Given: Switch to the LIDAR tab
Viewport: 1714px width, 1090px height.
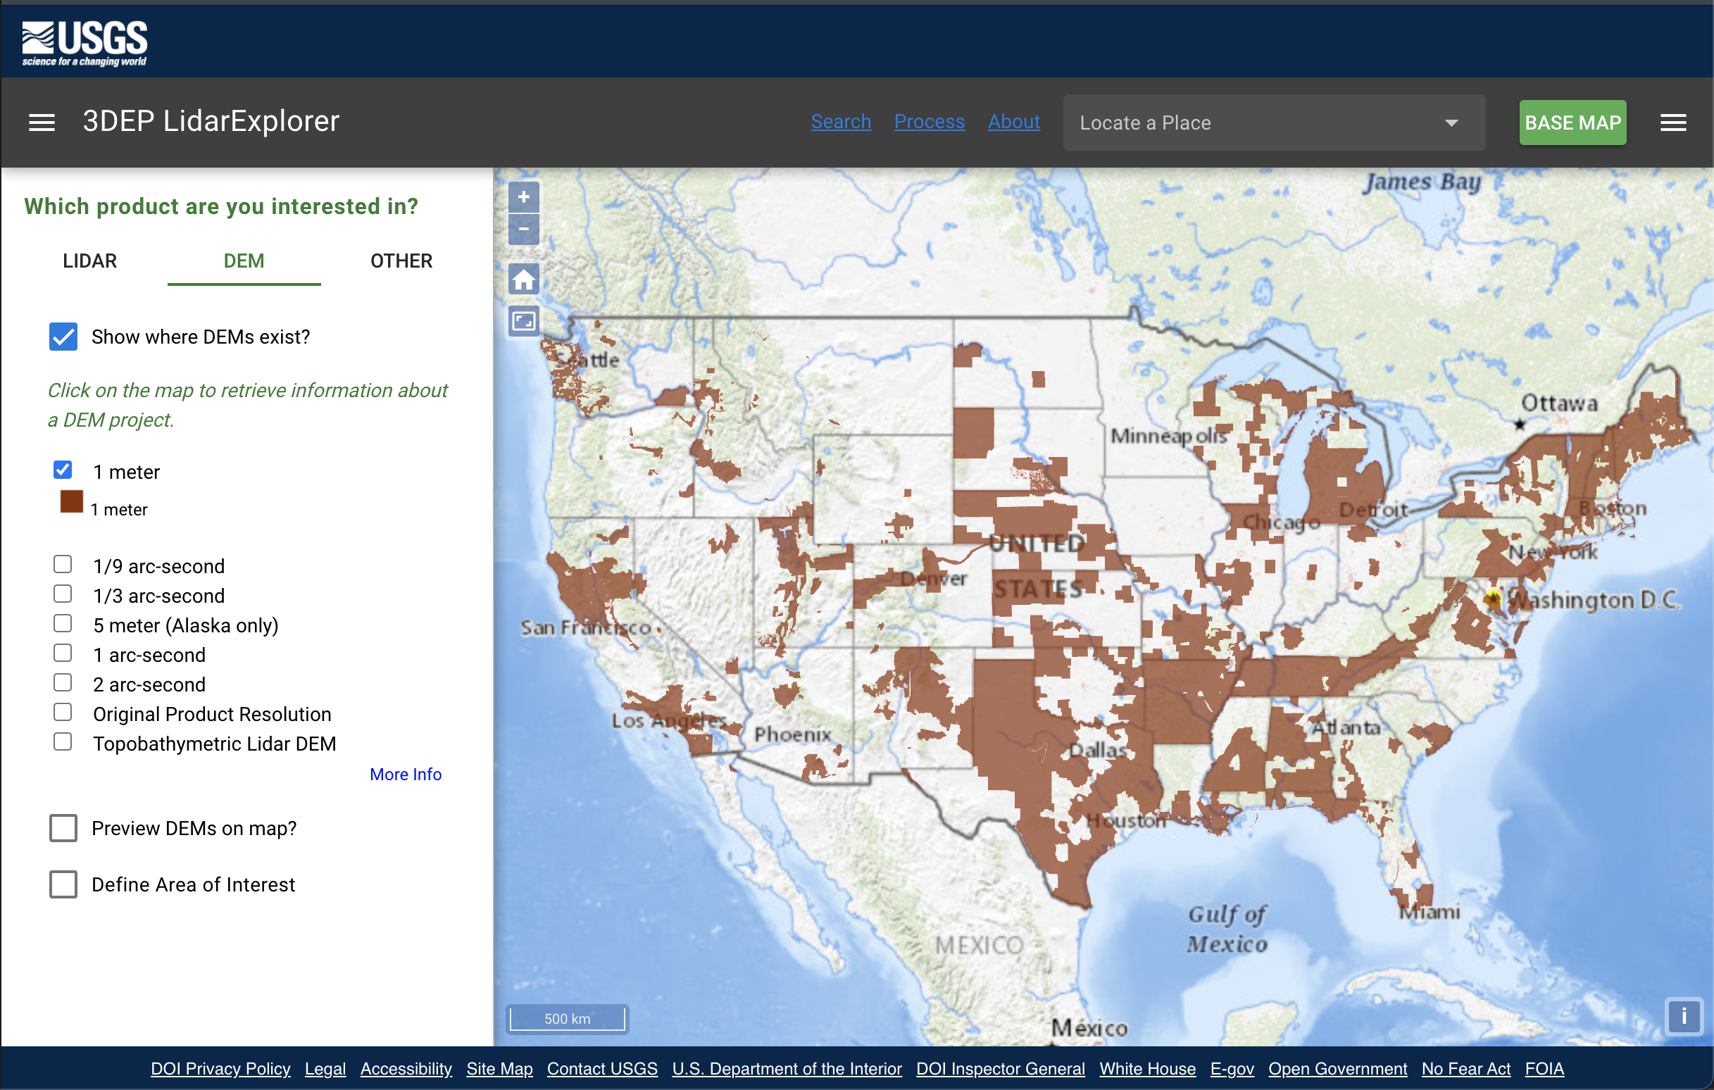Looking at the screenshot, I should point(89,261).
